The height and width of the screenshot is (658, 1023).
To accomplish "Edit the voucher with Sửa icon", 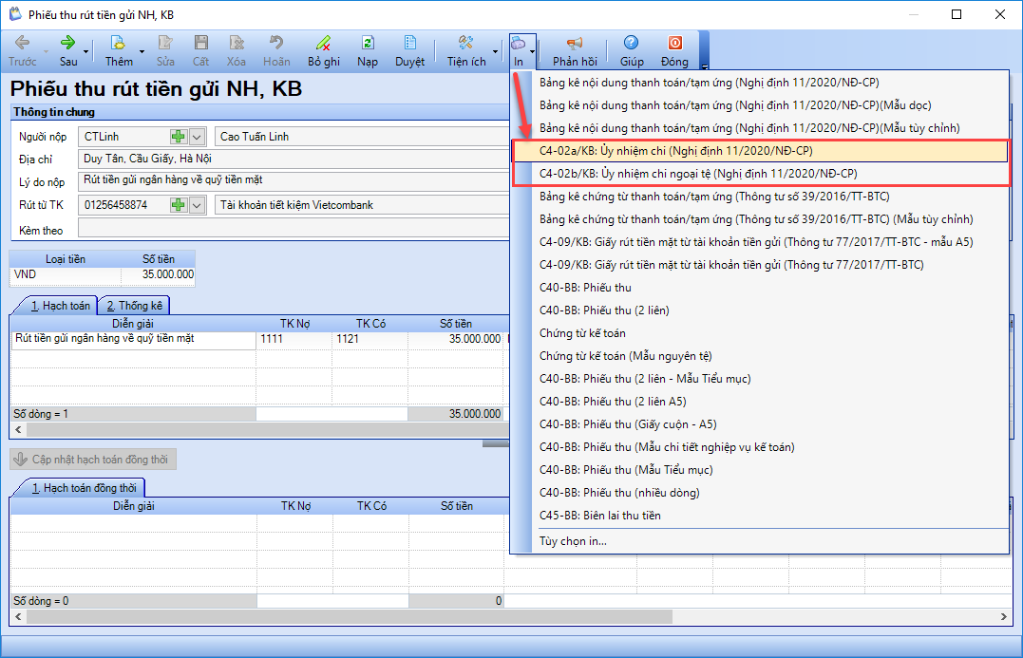I will [x=165, y=43].
